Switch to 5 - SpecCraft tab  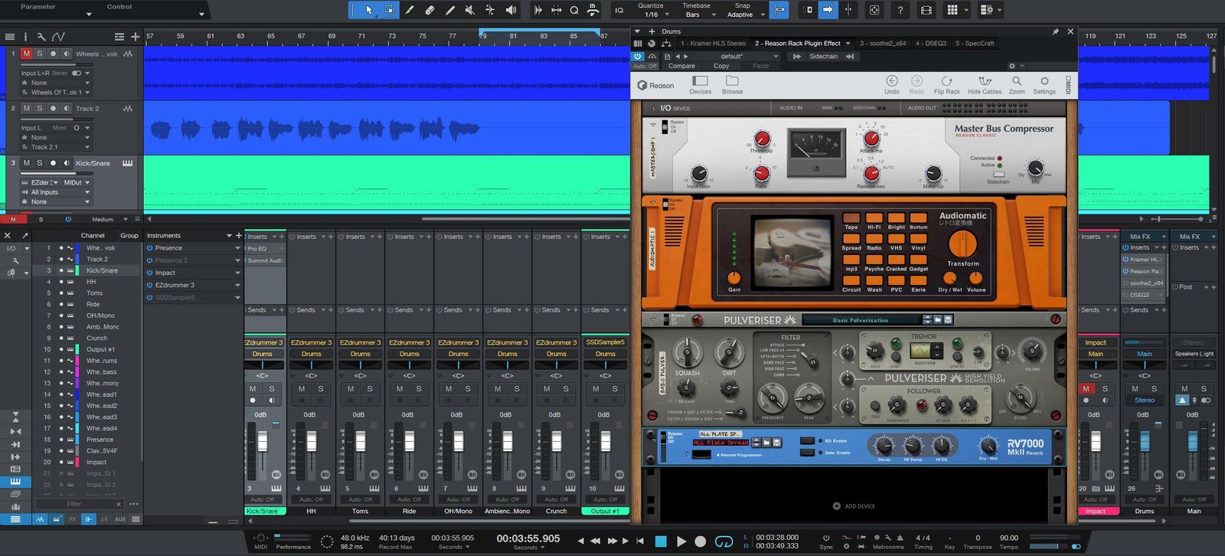[x=975, y=44]
